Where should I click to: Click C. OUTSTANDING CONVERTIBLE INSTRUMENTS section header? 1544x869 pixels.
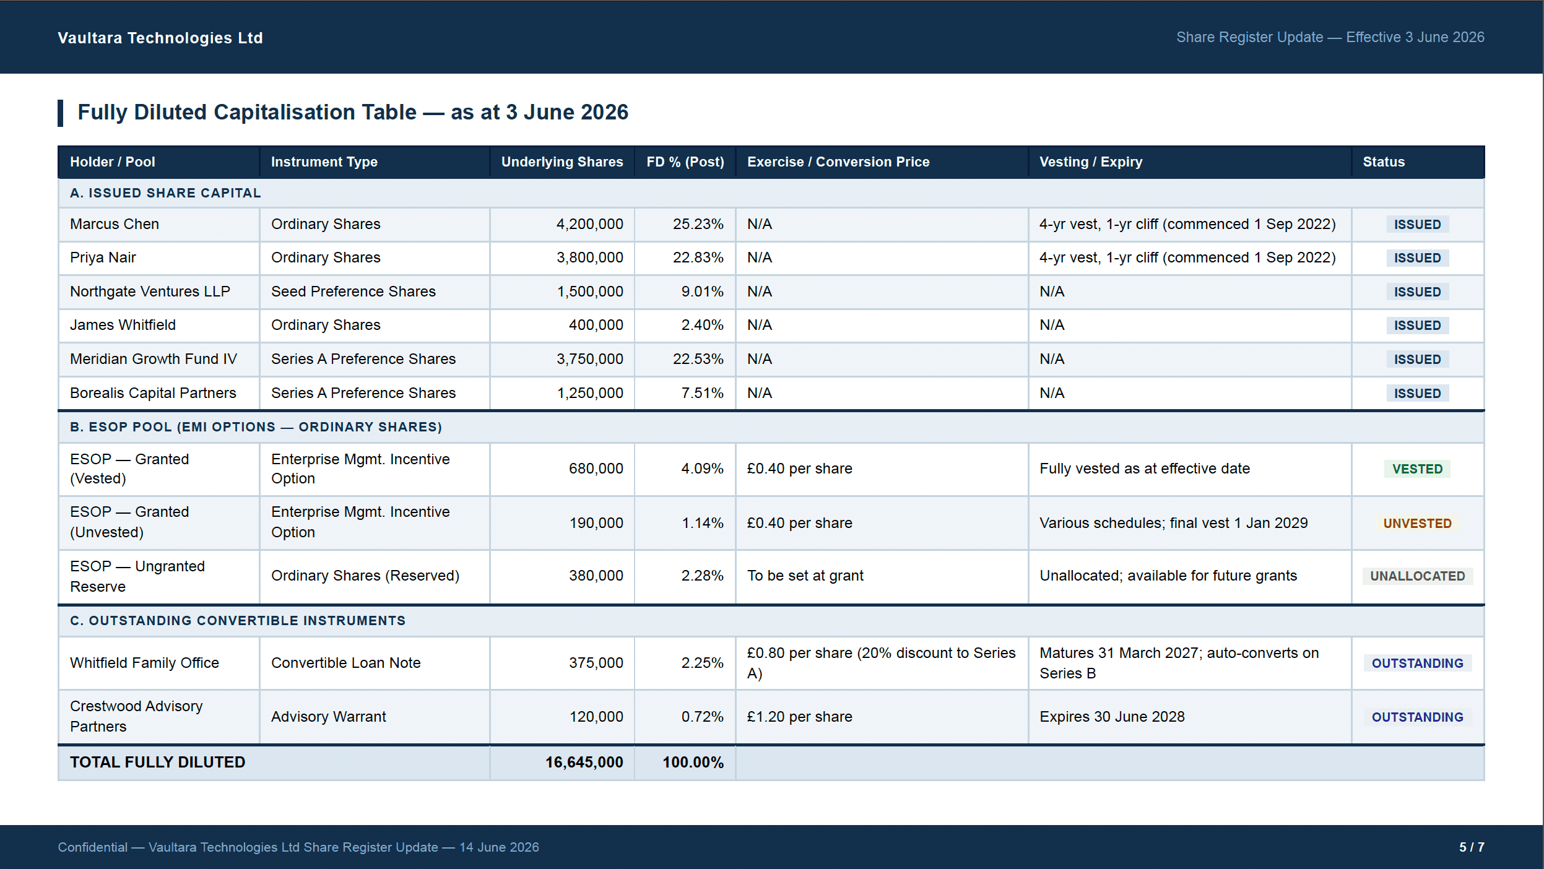(x=771, y=621)
